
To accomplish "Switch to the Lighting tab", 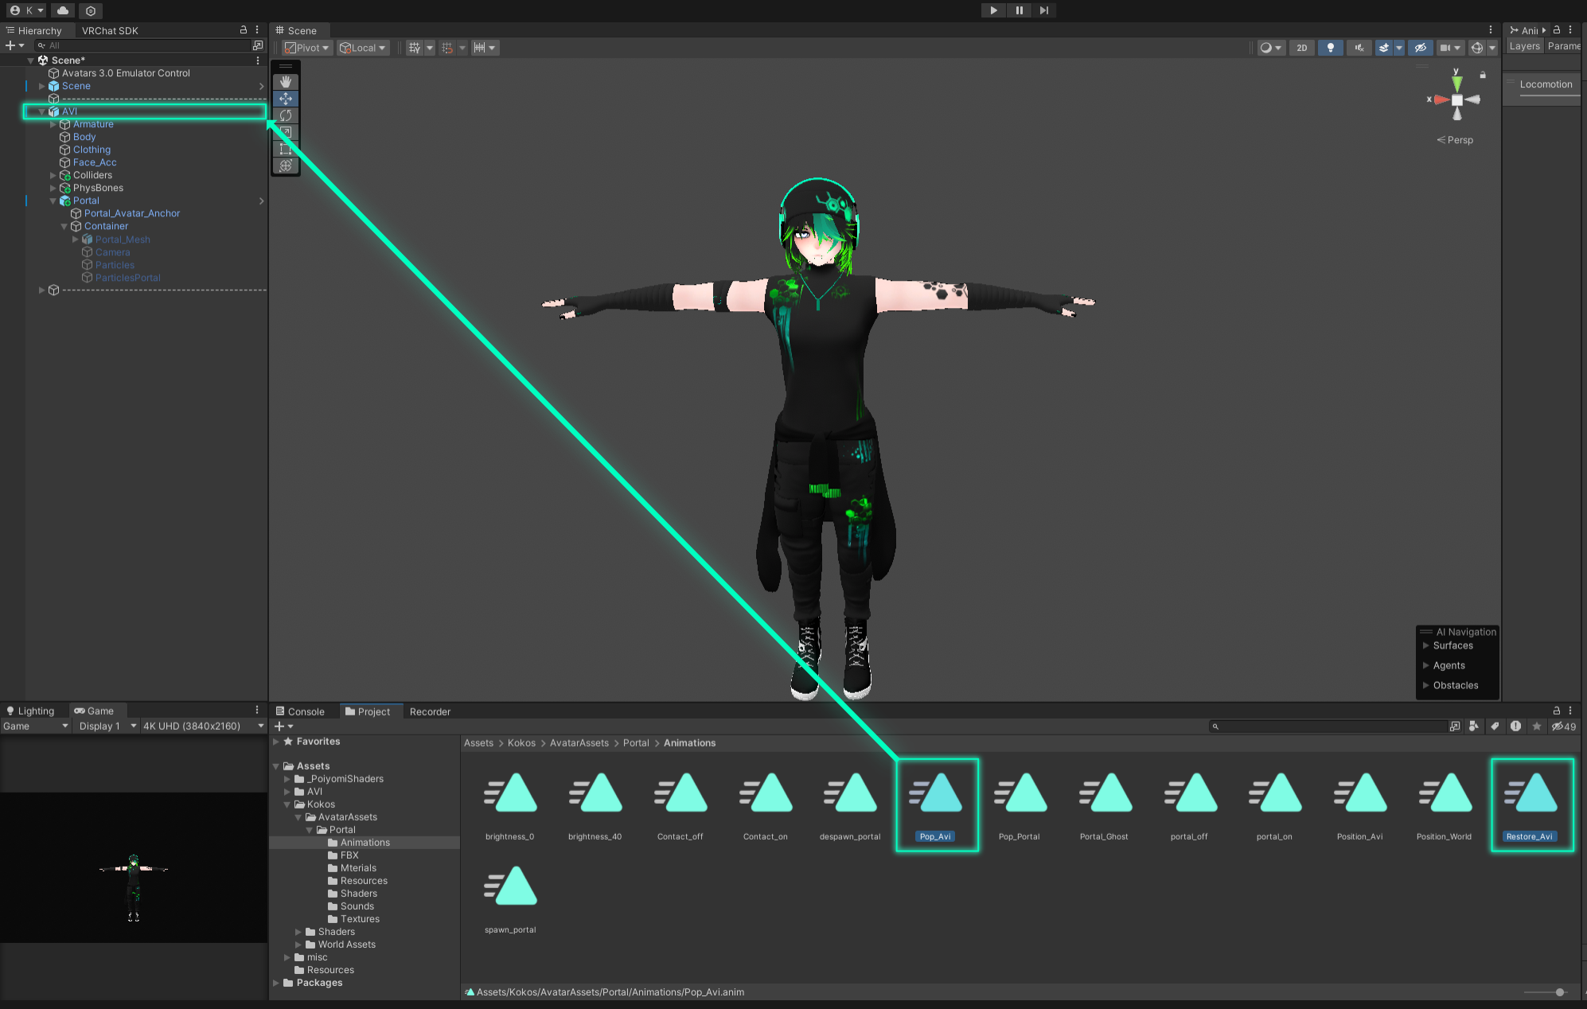I will 30,711.
